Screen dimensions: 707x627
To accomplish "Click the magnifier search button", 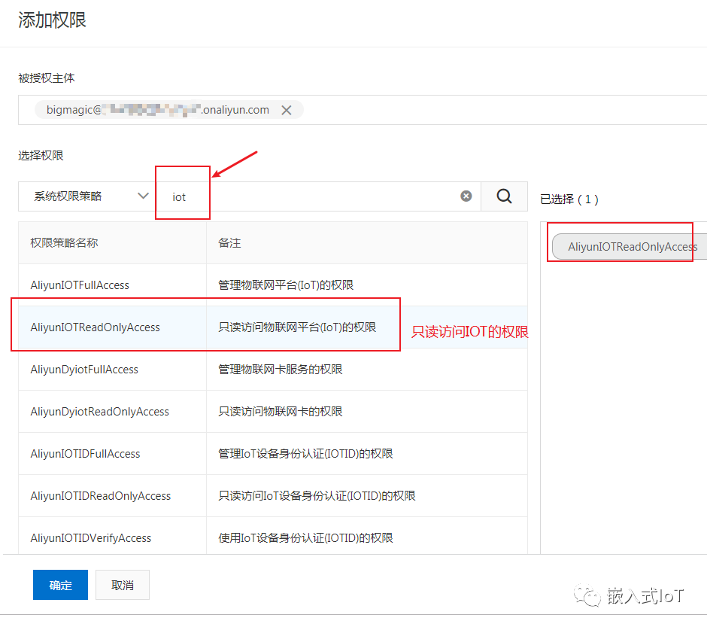I will coord(504,196).
